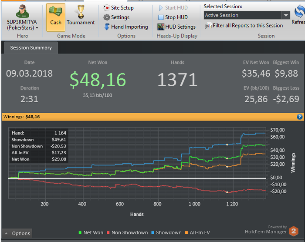Click the Hands count 1371
Image resolution: width=305 pixels, height=242 pixels.
177,80
